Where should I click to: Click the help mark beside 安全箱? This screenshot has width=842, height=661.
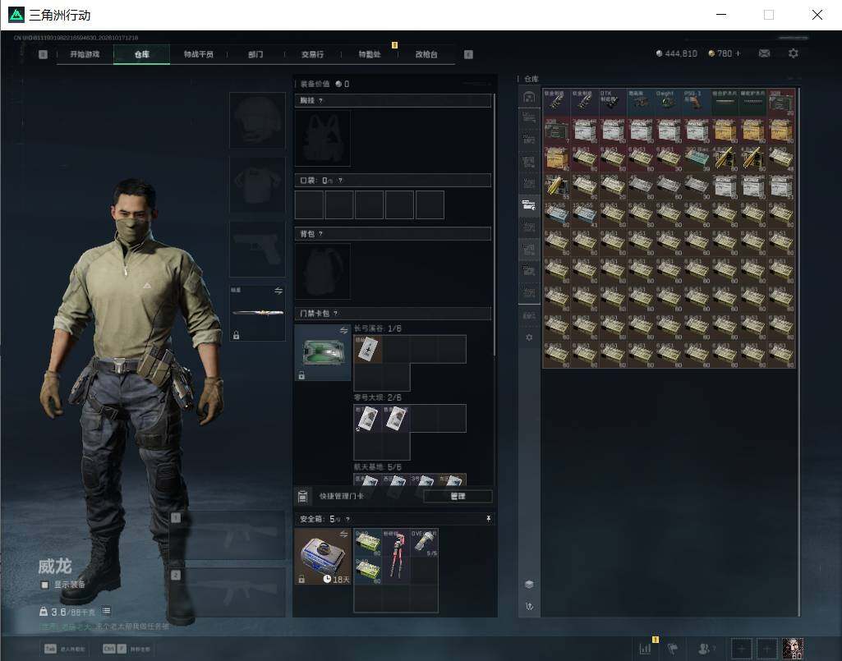(x=348, y=519)
